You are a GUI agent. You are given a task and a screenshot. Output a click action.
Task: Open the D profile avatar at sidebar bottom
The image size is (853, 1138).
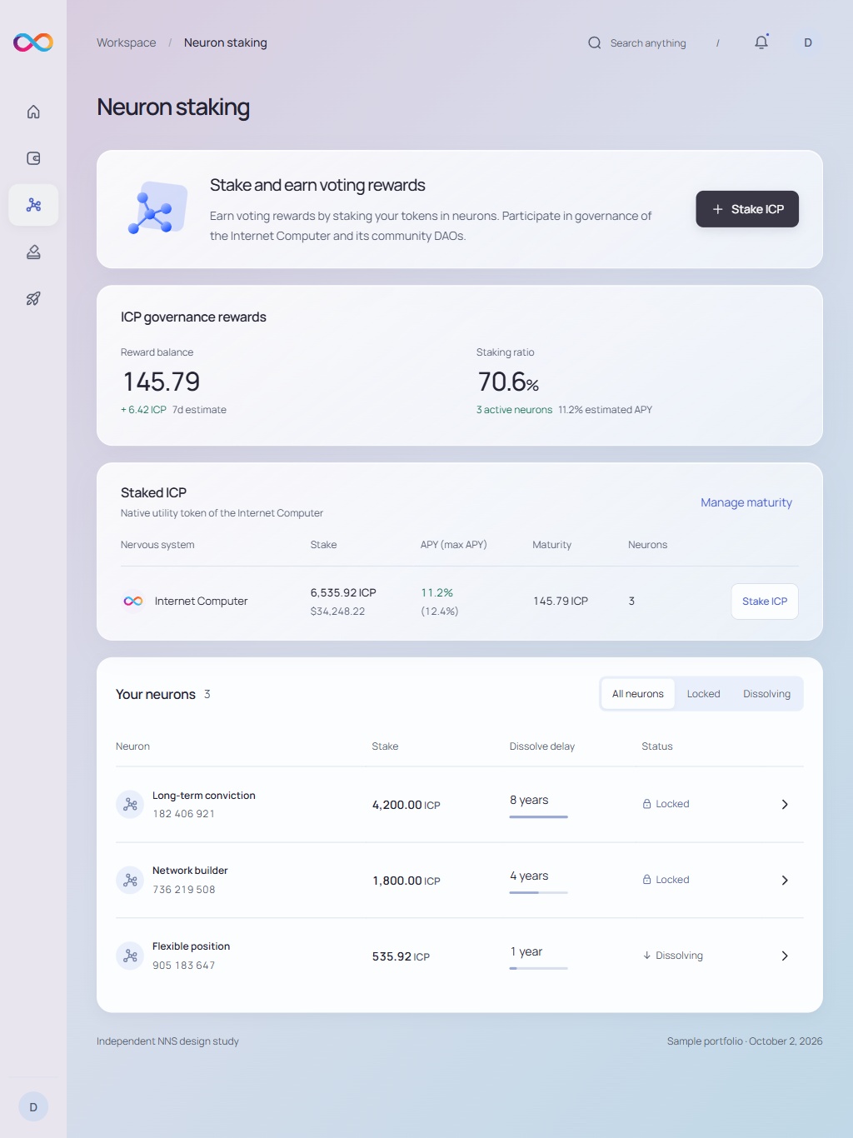pos(33,1107)
